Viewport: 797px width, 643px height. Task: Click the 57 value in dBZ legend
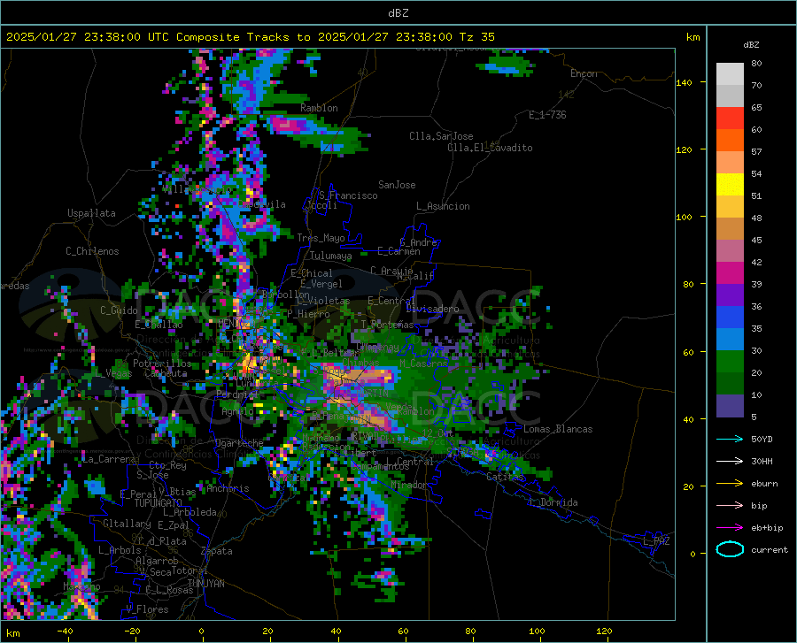(x=756, y=151)
